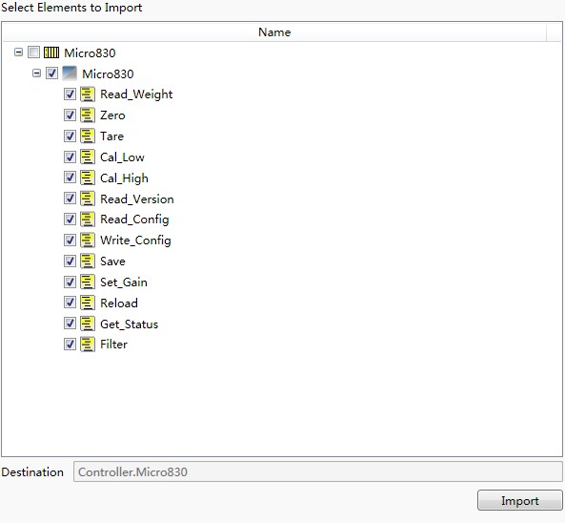The image size is (565, 523).
Task: Select the Cal_Low tree row
Action: click(x=122, y=157)
